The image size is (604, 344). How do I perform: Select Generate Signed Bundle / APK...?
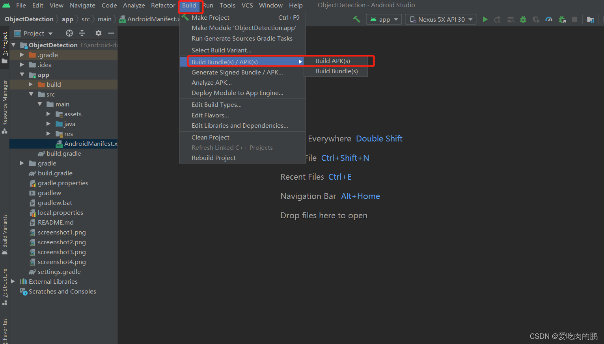pyautogui.click(x=242, y=72)
